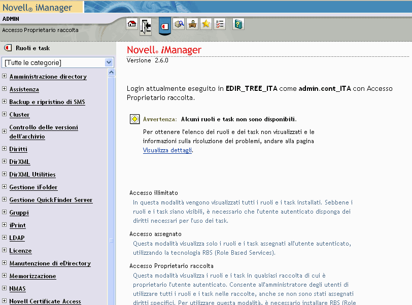Open the Assistenza role link
This screenshot has height=305, width=412.
click(24, 89)
